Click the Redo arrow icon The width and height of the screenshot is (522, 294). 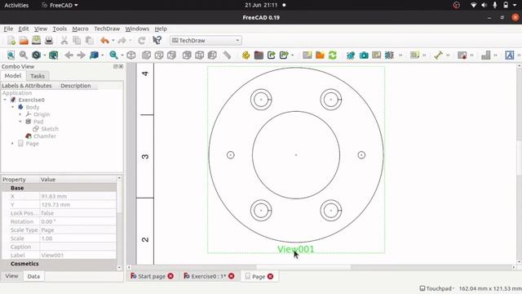tap(122, 41)
